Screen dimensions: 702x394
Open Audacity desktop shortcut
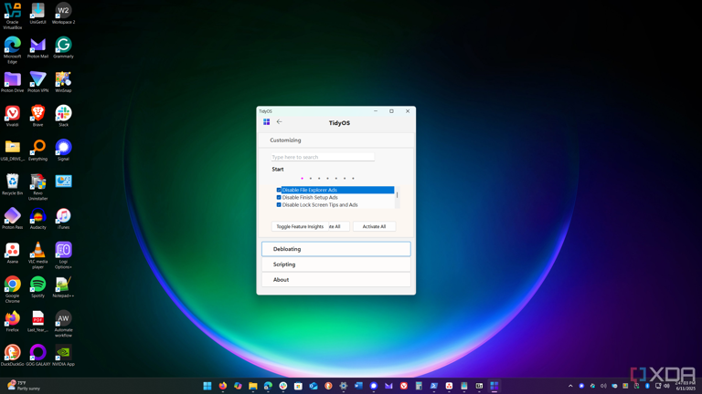pyautogui.click(x=37, y=217)
